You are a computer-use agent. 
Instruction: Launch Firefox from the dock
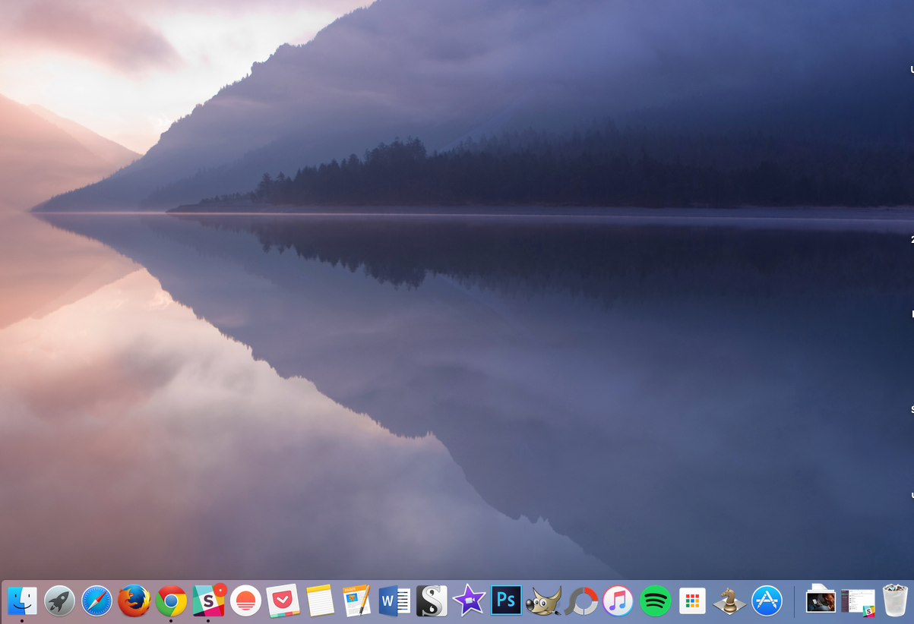[134, 601]
